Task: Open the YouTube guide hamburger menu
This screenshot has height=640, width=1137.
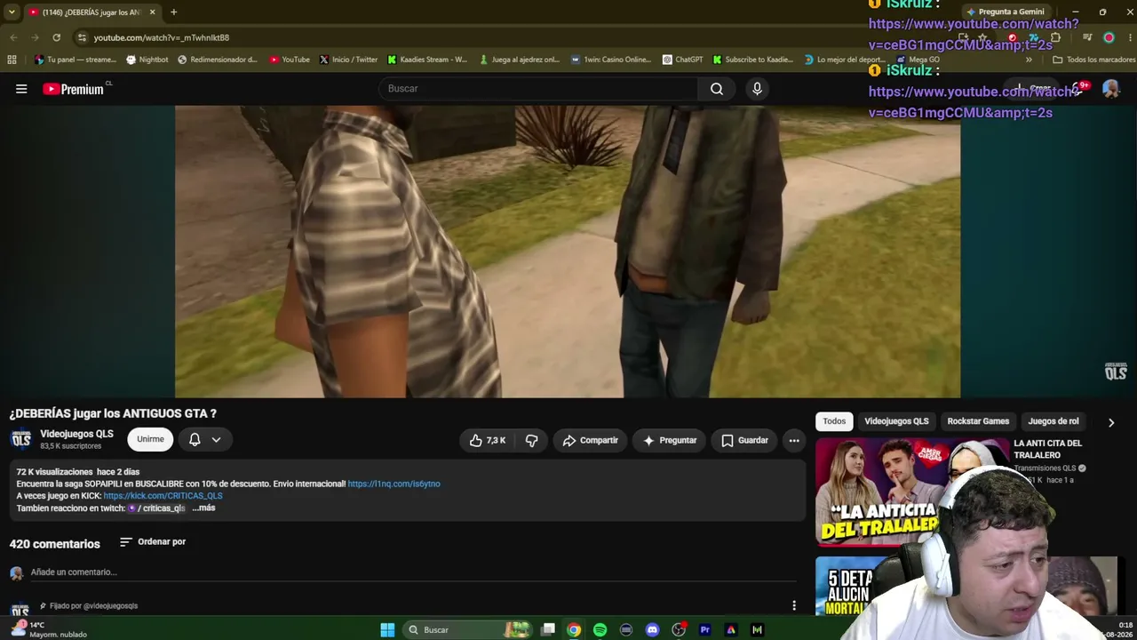Action: [x=21, y=89]
